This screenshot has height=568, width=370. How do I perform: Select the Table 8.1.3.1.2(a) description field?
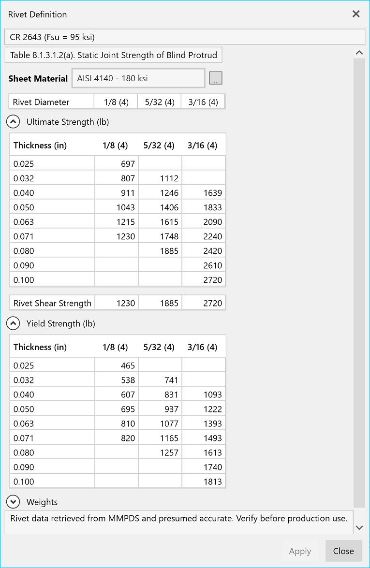114,55
